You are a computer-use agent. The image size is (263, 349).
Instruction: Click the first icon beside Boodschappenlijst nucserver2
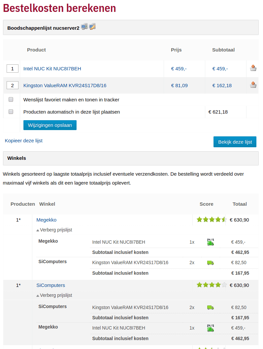click(x=84, y=27)
